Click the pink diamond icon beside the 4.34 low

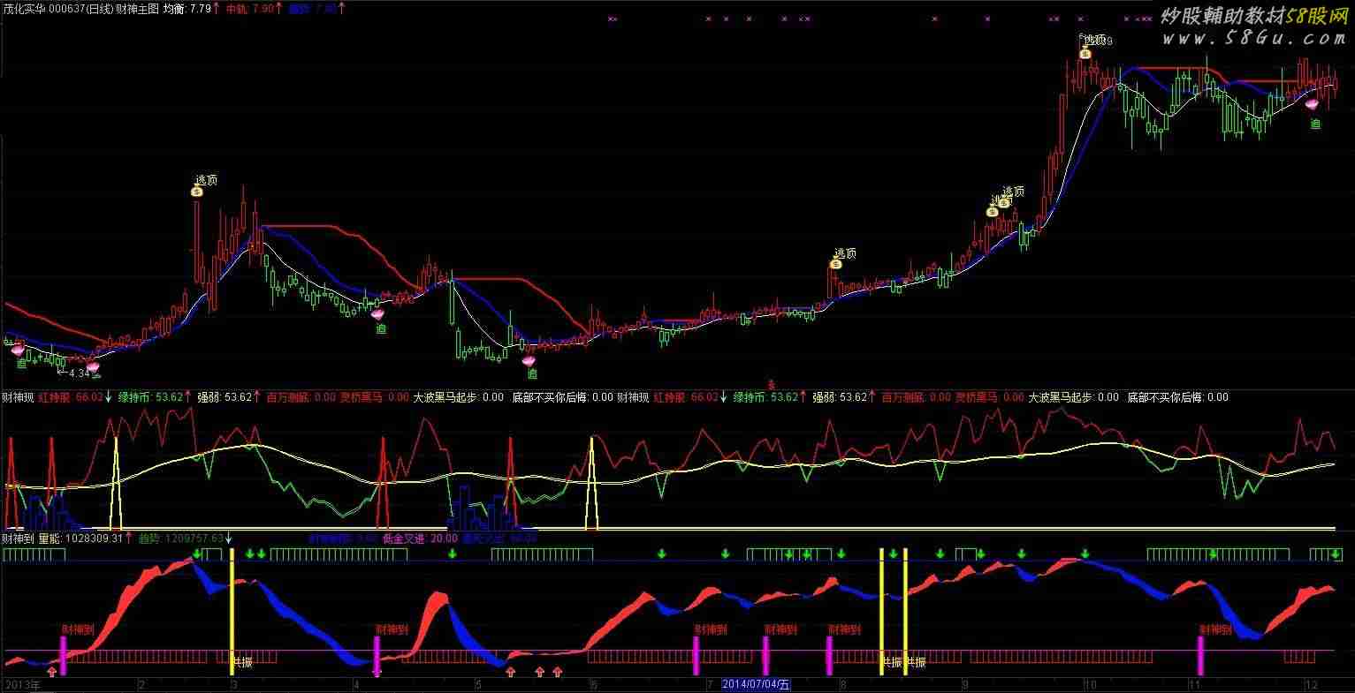[92, 366]
